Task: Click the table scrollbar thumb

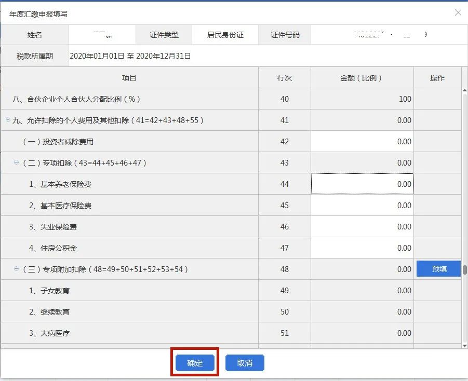Action: [465, 269]
